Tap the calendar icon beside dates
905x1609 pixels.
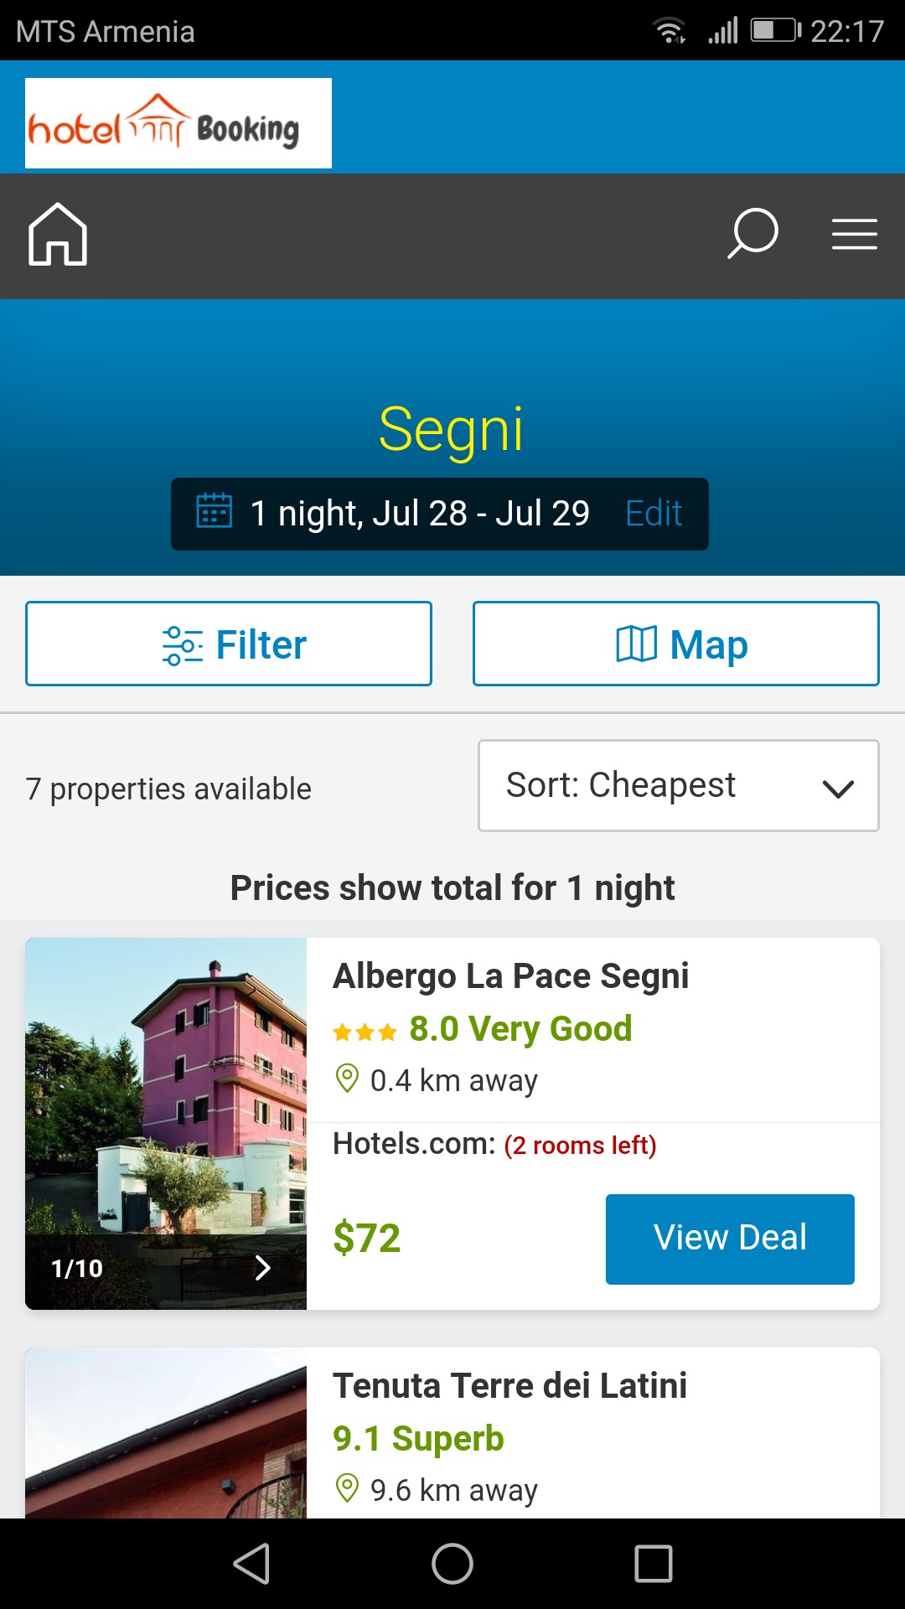click(x=215, y=511)
